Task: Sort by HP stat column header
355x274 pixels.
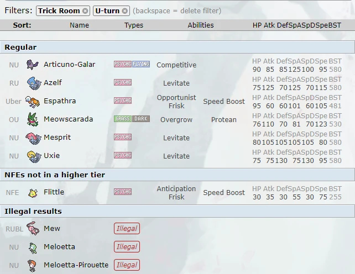Action: (257, 25)
